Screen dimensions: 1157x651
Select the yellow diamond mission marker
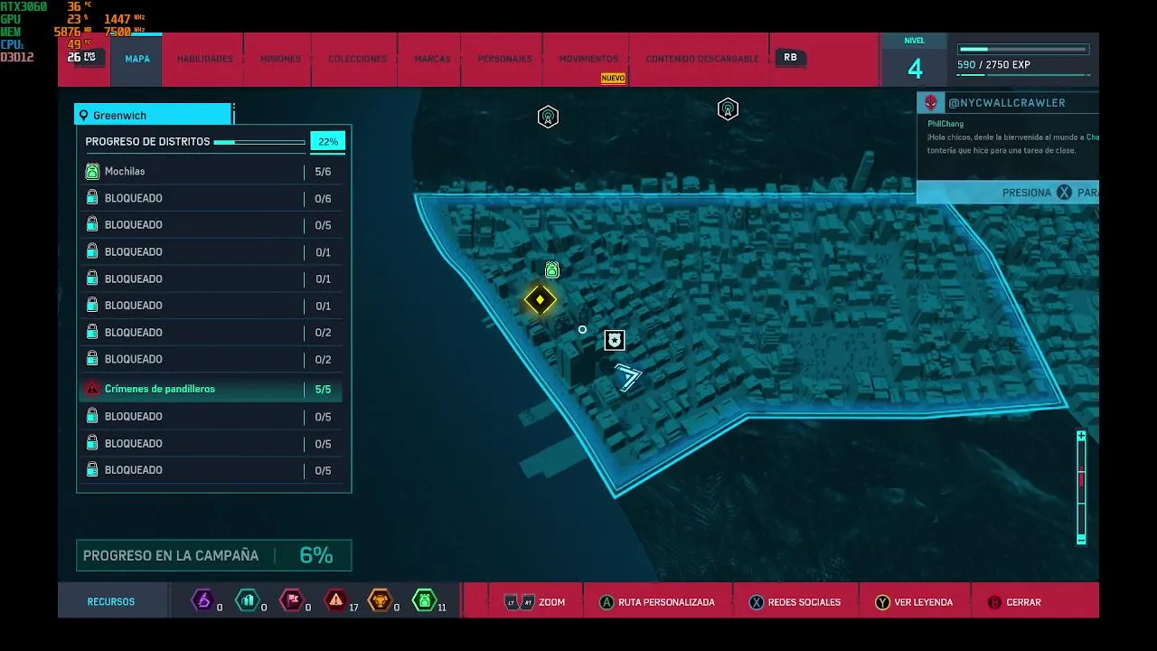tap(541, 300)
